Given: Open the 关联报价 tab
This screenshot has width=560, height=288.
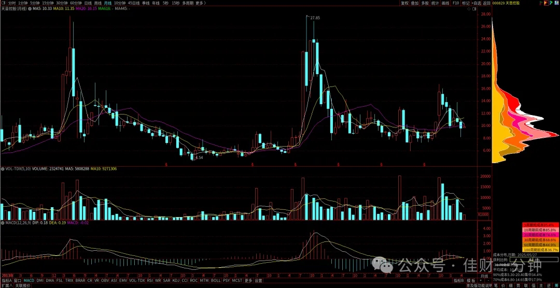Looking at the screenshot, I should [x=22, y=285].
